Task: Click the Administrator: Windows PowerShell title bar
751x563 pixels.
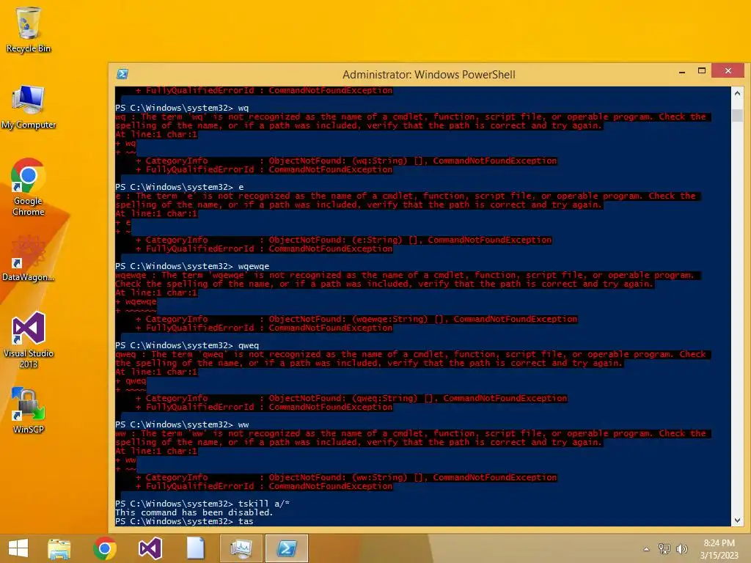Action: [x=428, y=75]
